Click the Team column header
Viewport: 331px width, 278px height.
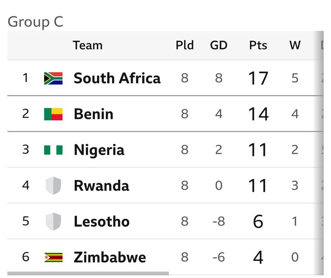[87, 45]
